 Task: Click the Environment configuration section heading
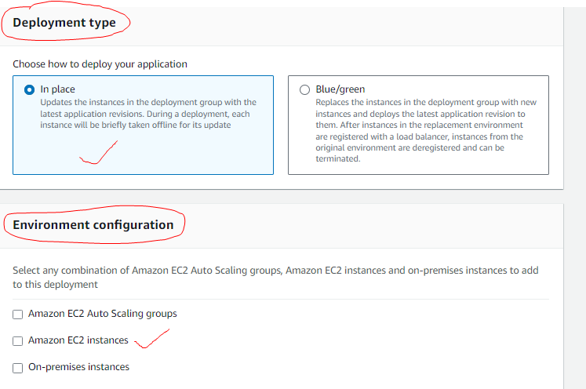93,225
